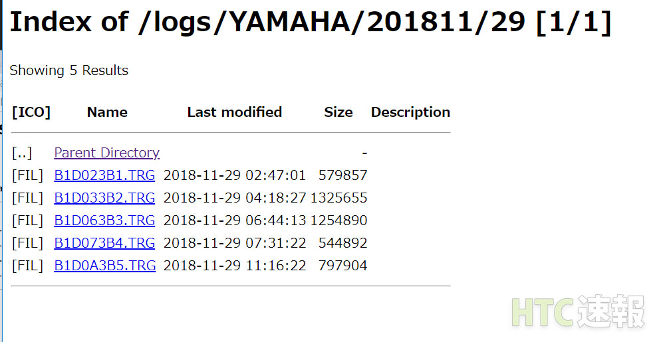Click the [..] icon beside Parent Directory
Screen dimensions: 663x342
(22, 153)
